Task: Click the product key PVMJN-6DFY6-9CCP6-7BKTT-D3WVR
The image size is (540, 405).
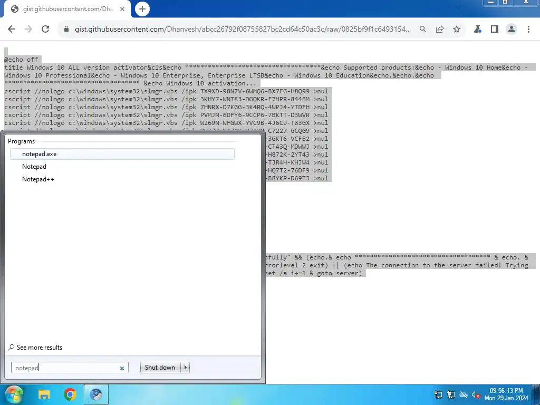Action: [255, 115]
